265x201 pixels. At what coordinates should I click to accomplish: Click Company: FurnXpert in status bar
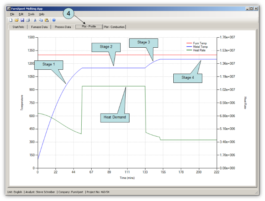[71, 192]
